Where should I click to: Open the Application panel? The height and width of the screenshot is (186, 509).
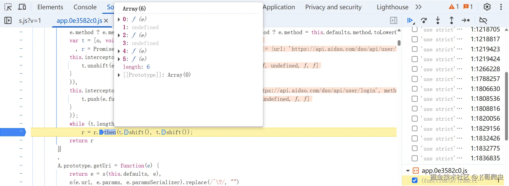point(279,7)
